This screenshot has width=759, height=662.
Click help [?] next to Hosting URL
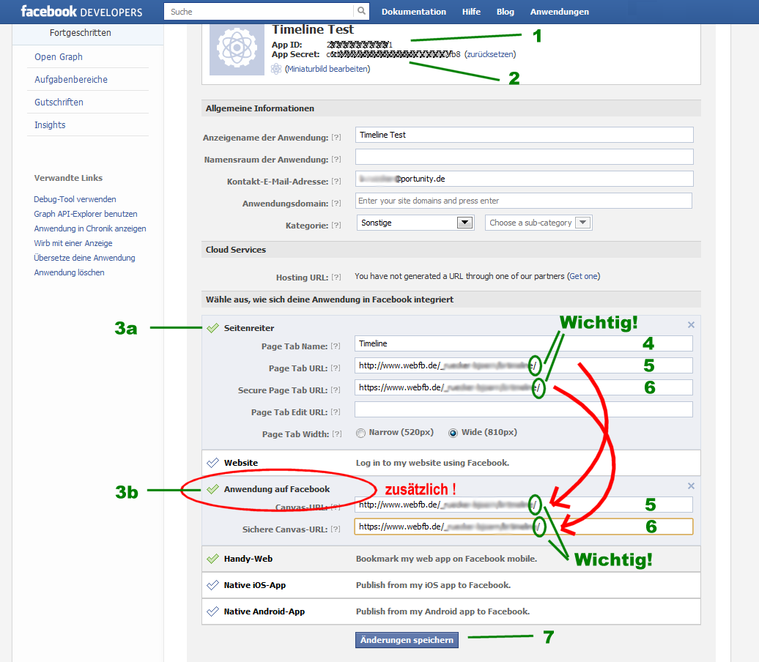(336, 277)
